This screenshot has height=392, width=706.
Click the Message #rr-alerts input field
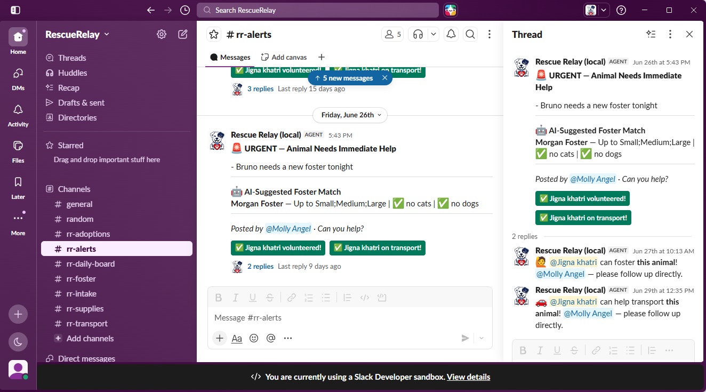coord(350,318)
